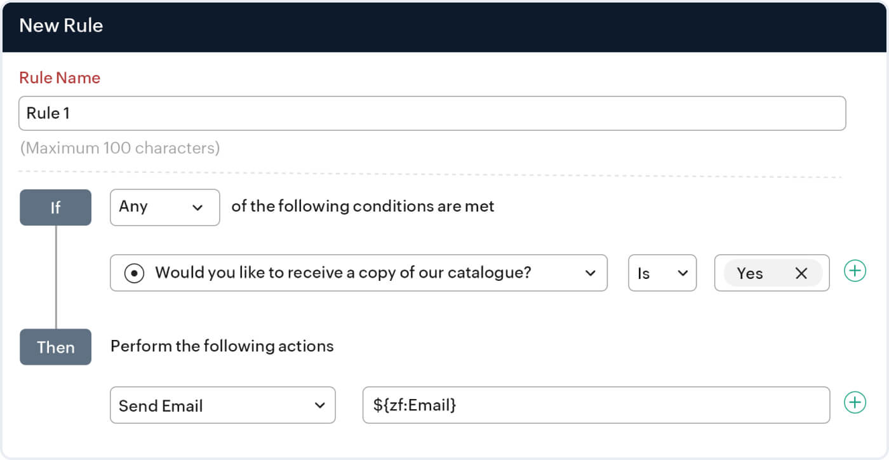Viewport: 889px width, 460px height.
Task: Open the Any conditions dropdown
Action: (164, 207)
